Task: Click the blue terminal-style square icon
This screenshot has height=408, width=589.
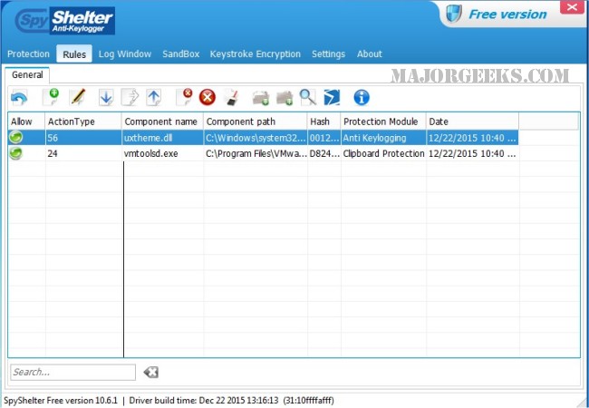Action: click(332, 97)
